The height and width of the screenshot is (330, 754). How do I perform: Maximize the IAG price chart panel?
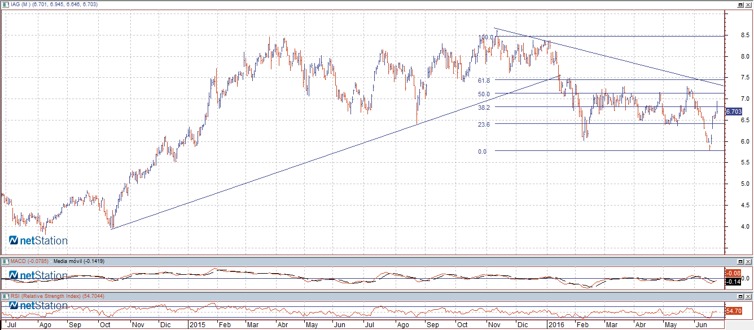point(740,5)
